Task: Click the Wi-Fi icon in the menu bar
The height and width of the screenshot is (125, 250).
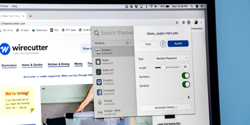Action: pyautogui.click(x=151, y=6)
